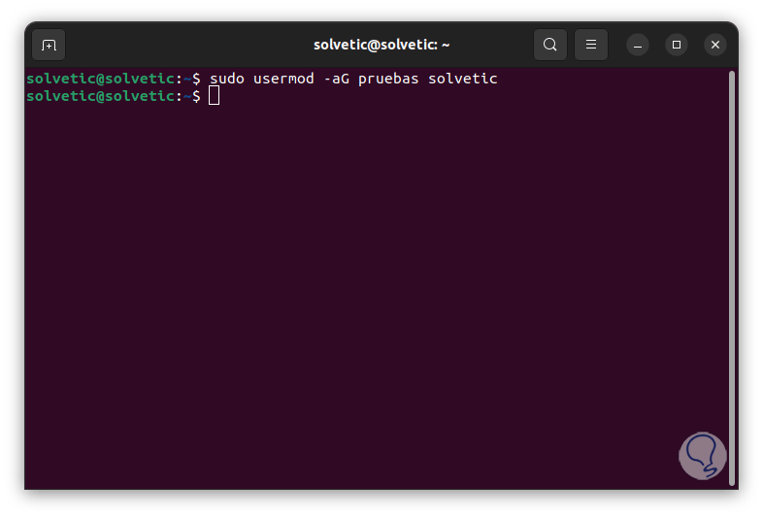Maximize the terminal window
Screen dimensions: 763x517
coord(677,45)
